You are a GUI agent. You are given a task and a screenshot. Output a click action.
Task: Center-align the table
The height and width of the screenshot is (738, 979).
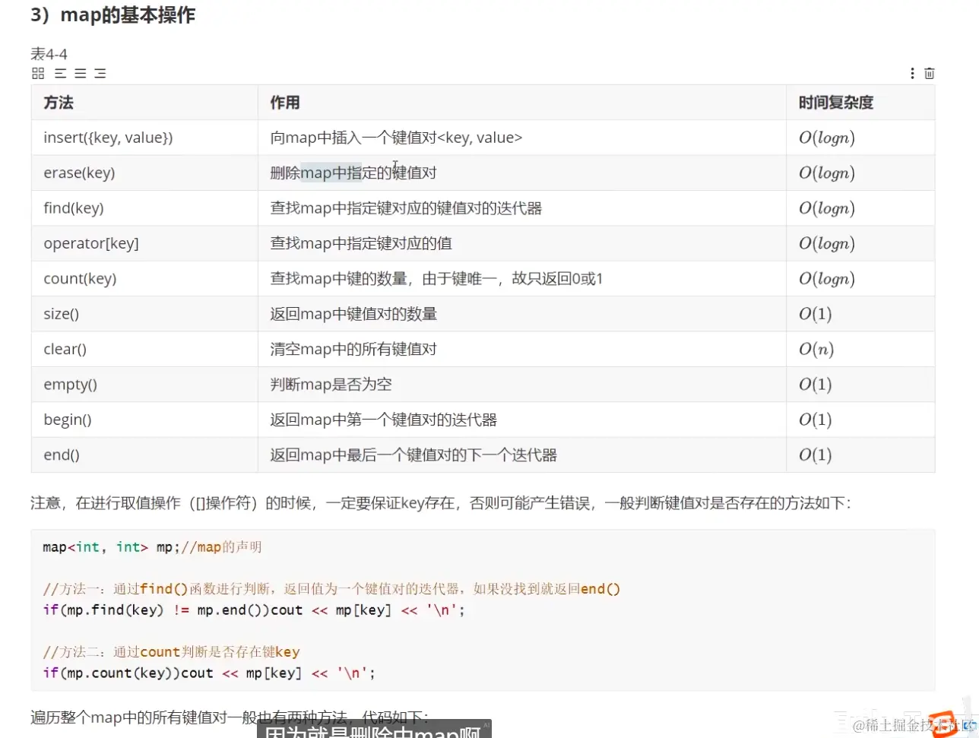(80, 74)
